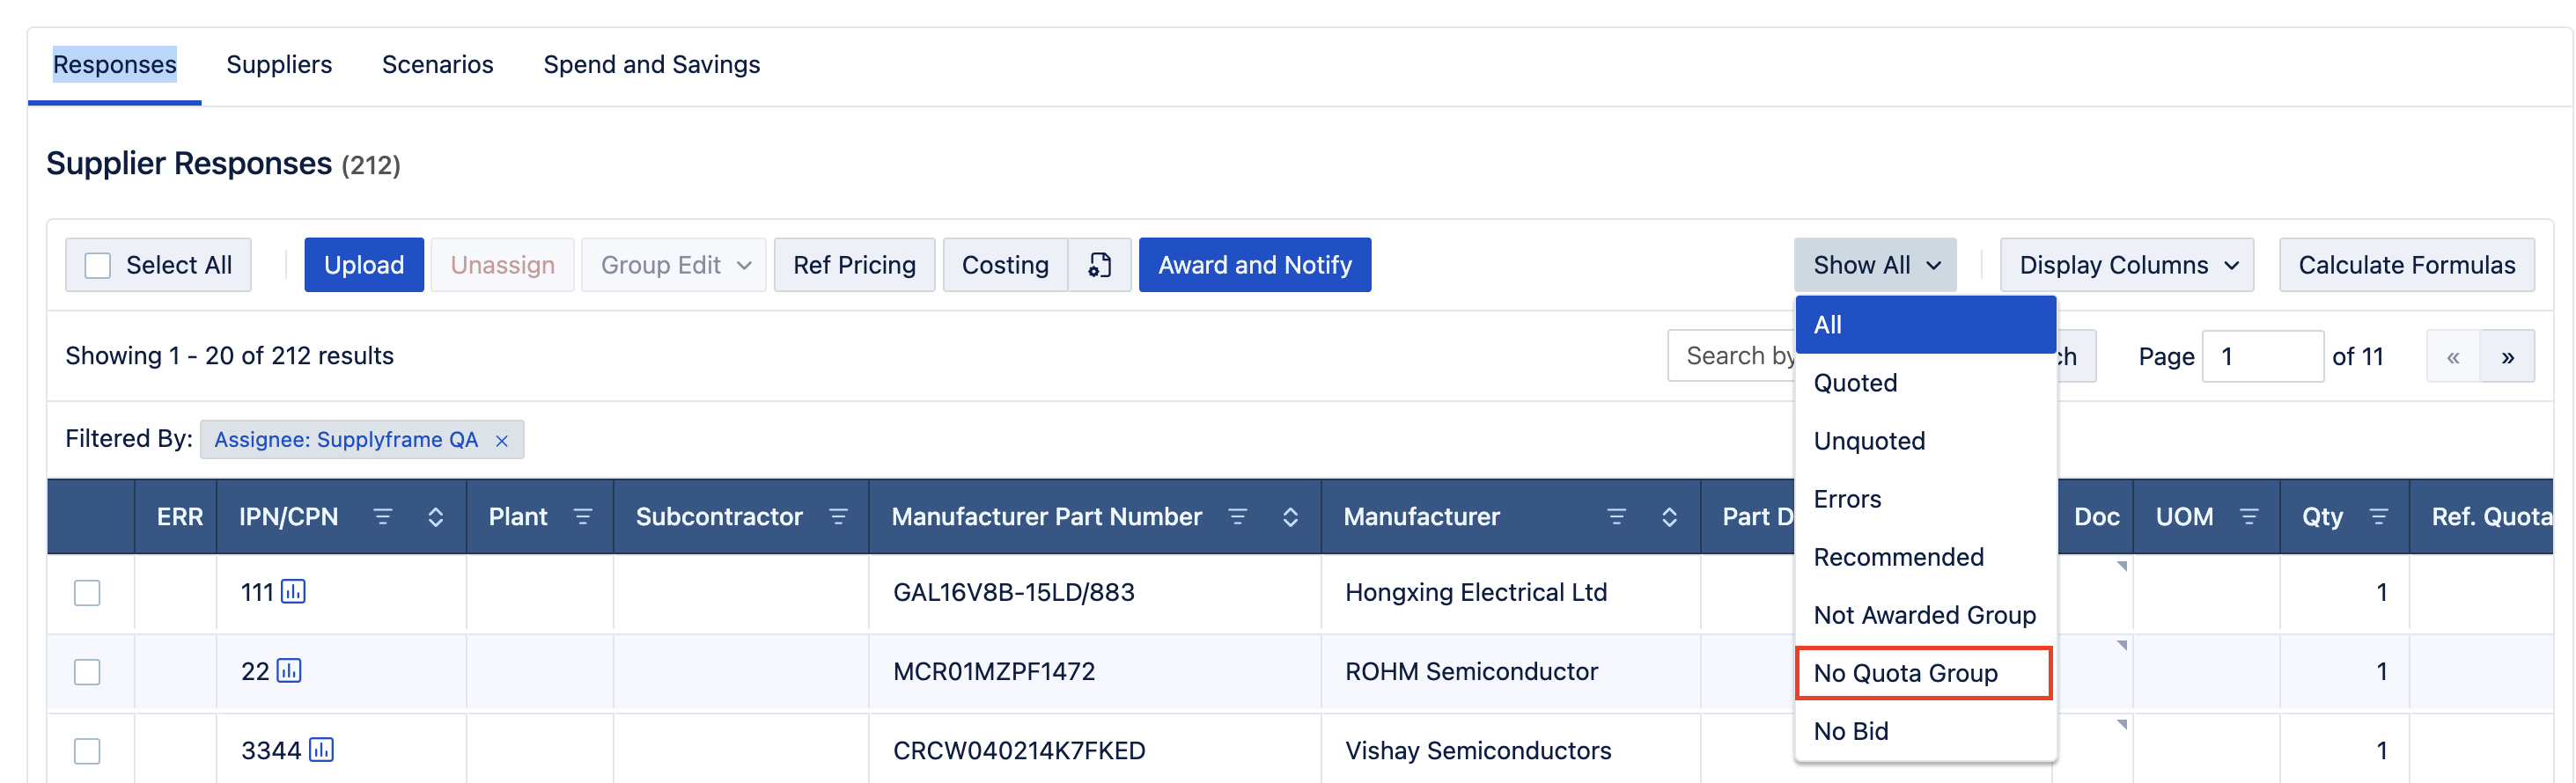Open chart icon next to IPN 111
Viewport: 2576px width, 783px height.
[293, 592]
